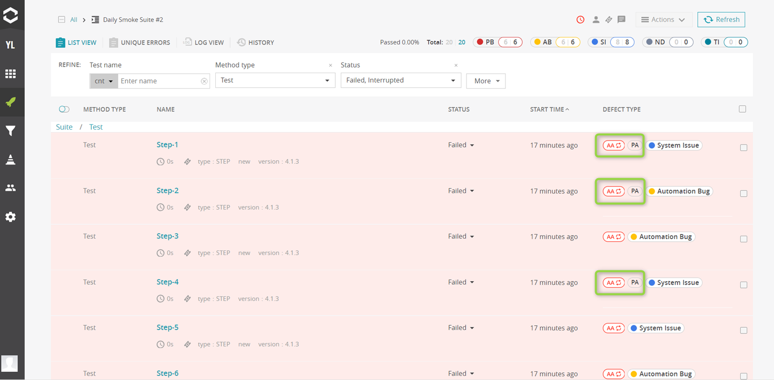Click the blue SI defect counter
Screen dimensions: 774x380
[611, 42]
